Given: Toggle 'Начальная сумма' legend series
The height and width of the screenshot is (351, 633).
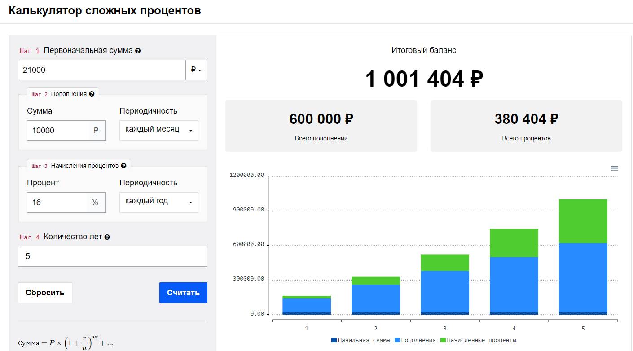Looking at the screenshot, I should coord(360,340).
